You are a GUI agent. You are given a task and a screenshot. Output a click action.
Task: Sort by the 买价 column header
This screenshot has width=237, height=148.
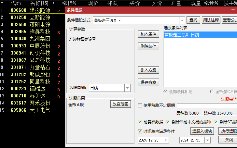(x=134, y=3)
